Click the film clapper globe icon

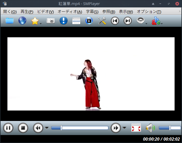click(x=89, y=21)
